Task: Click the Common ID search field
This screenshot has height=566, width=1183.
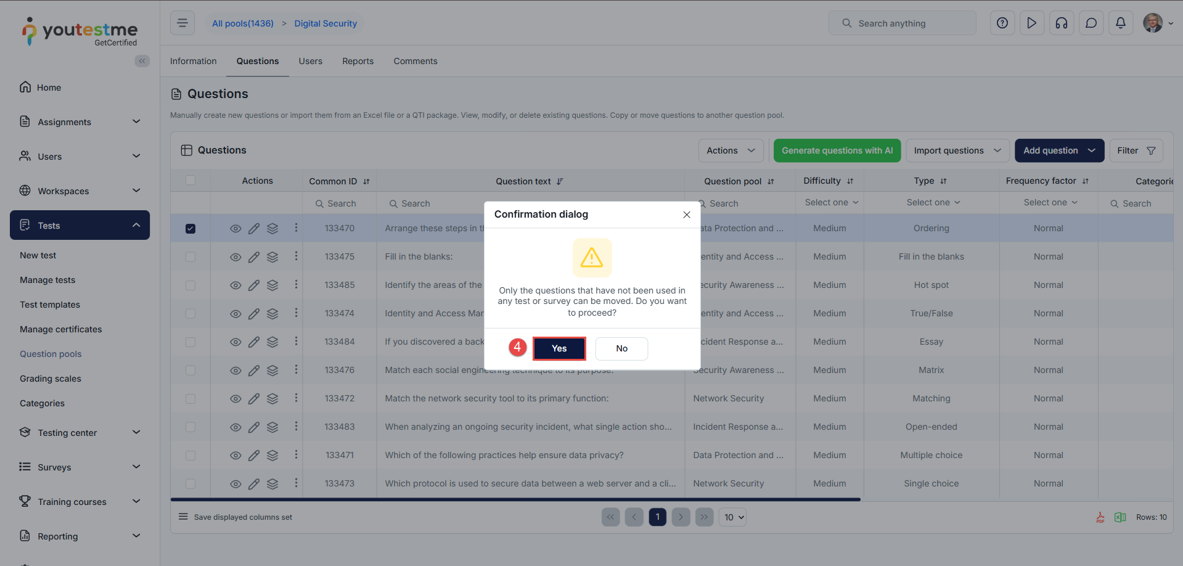Action: pyautogui.click(x=339, y=203)
